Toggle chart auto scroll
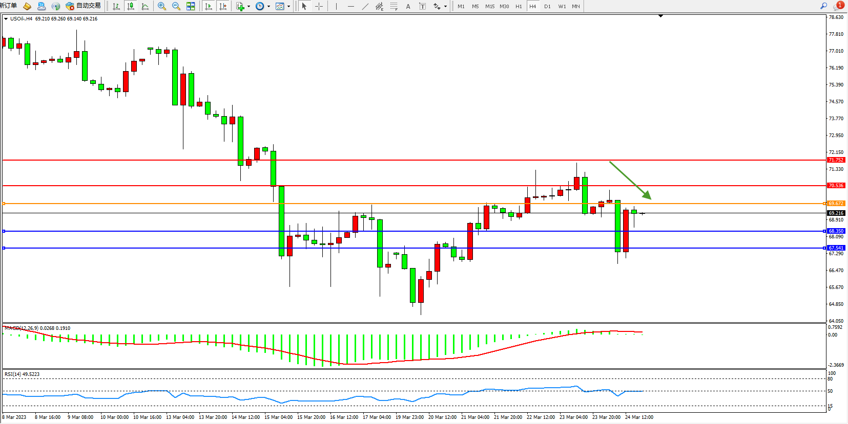This screenshot has width=848, height=424. click(209, 6)
